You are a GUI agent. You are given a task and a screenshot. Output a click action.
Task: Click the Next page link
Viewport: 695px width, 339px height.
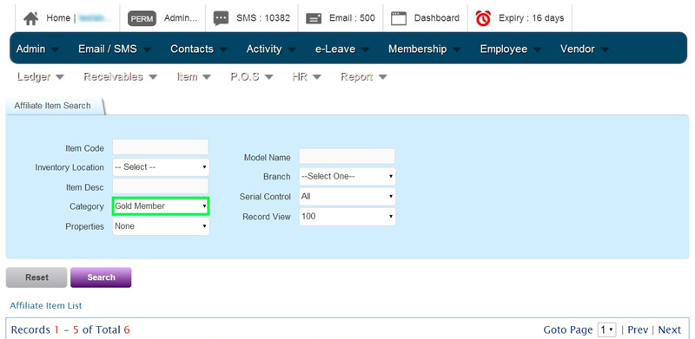tap(669, 329)
